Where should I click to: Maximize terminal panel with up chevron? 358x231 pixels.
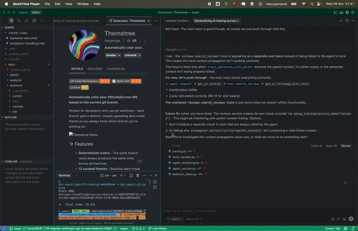pos(150,175)
